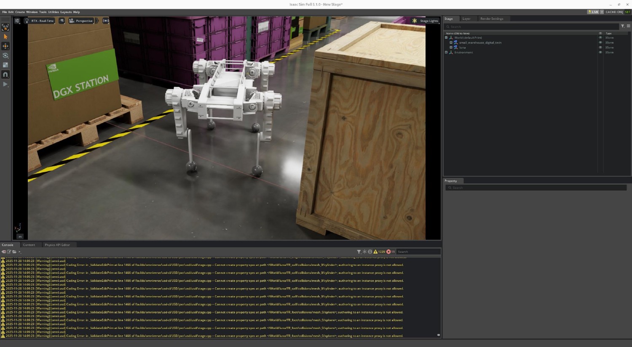Select the arrow Select tool
632x347 pixels.
point(5,37)
